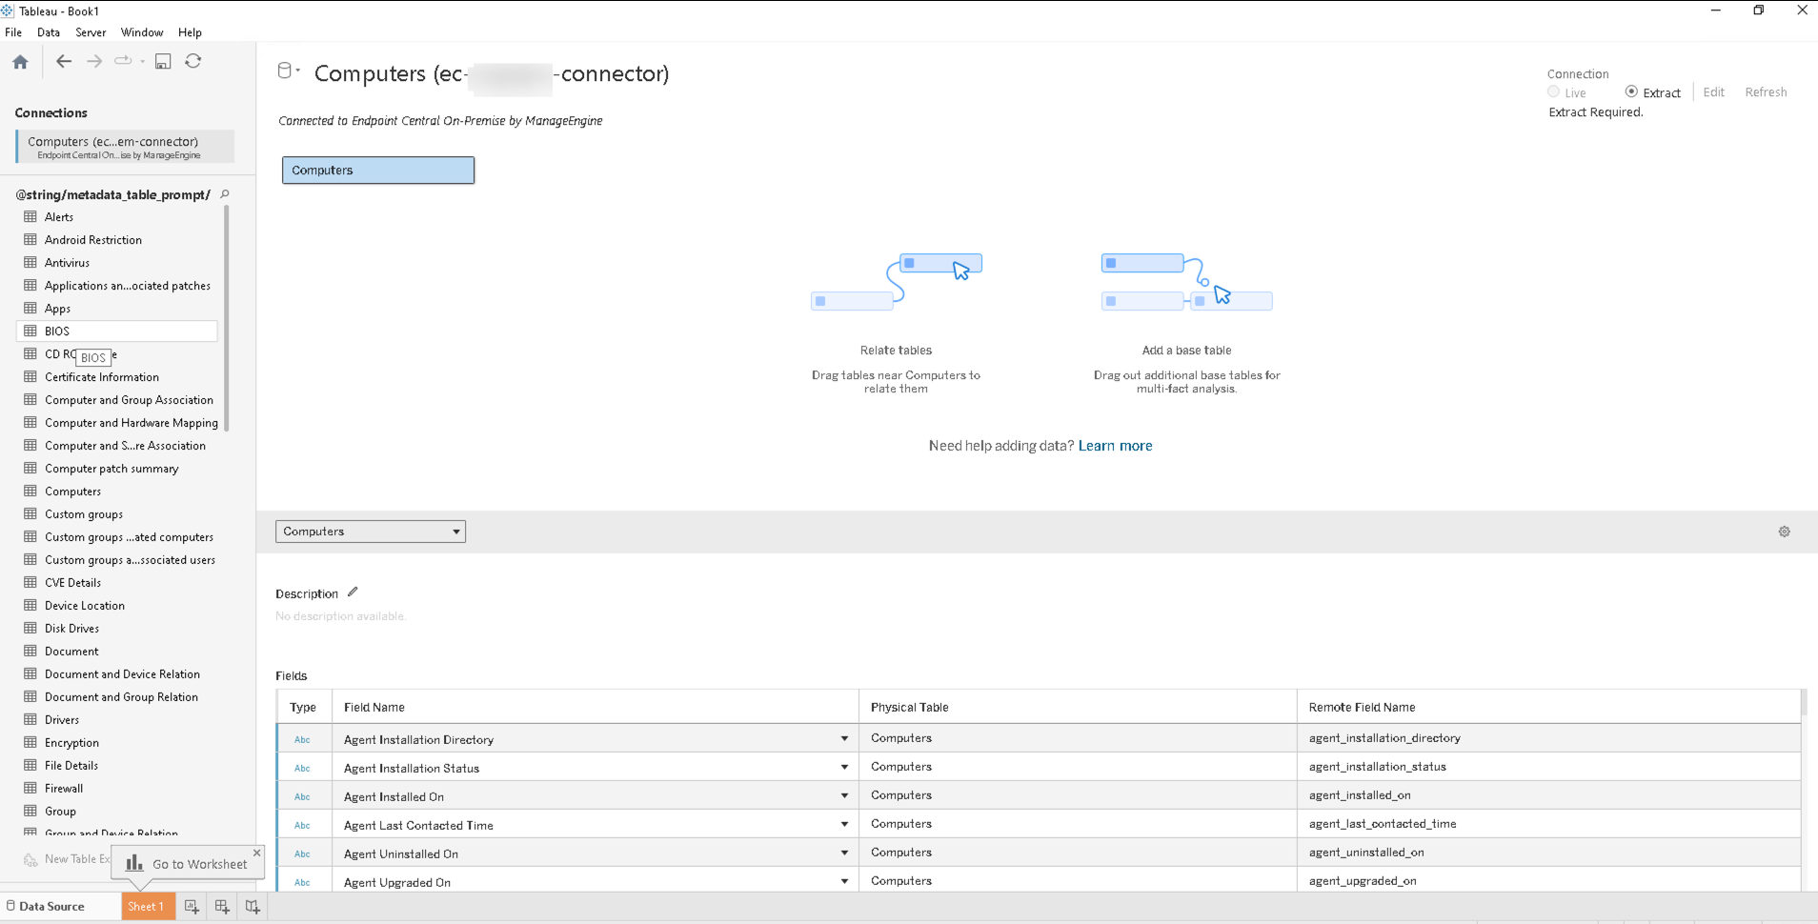The width and height of the screenshot is (1818, 924).
Task: Switch to the Sheet 1 tab
Action: [148, 907]
